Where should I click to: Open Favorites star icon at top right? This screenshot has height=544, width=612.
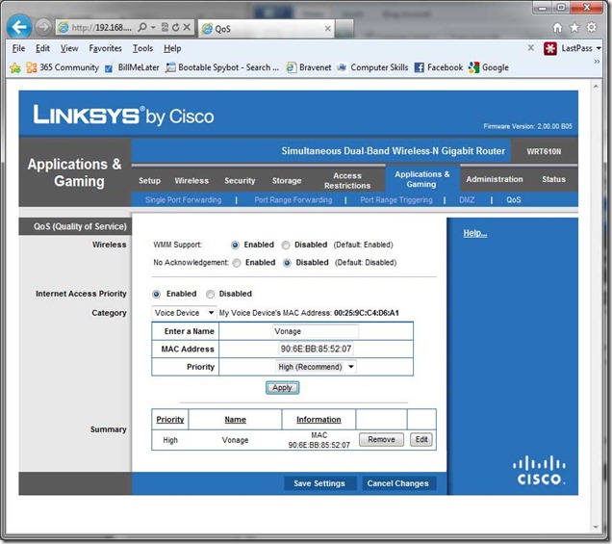pos(574,27)
